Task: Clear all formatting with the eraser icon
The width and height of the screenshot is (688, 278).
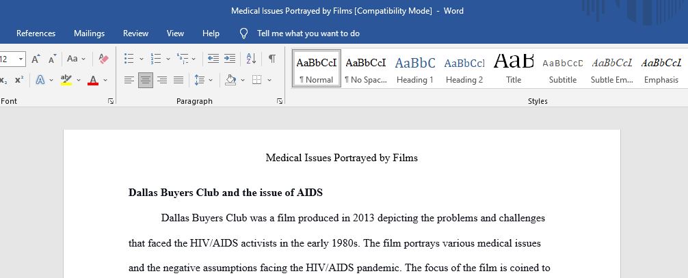Action: 103,59
